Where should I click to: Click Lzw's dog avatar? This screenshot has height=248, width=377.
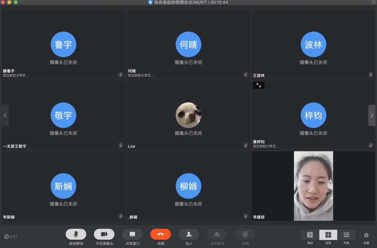tap(188, 115)
